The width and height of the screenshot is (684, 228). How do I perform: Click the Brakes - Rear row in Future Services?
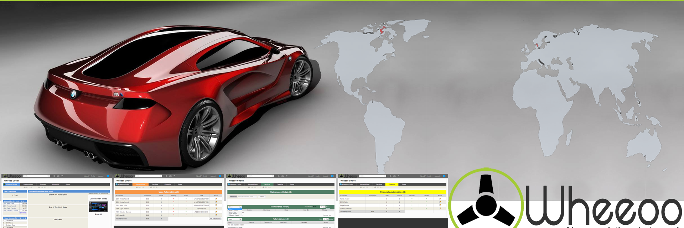click(15, 225)
